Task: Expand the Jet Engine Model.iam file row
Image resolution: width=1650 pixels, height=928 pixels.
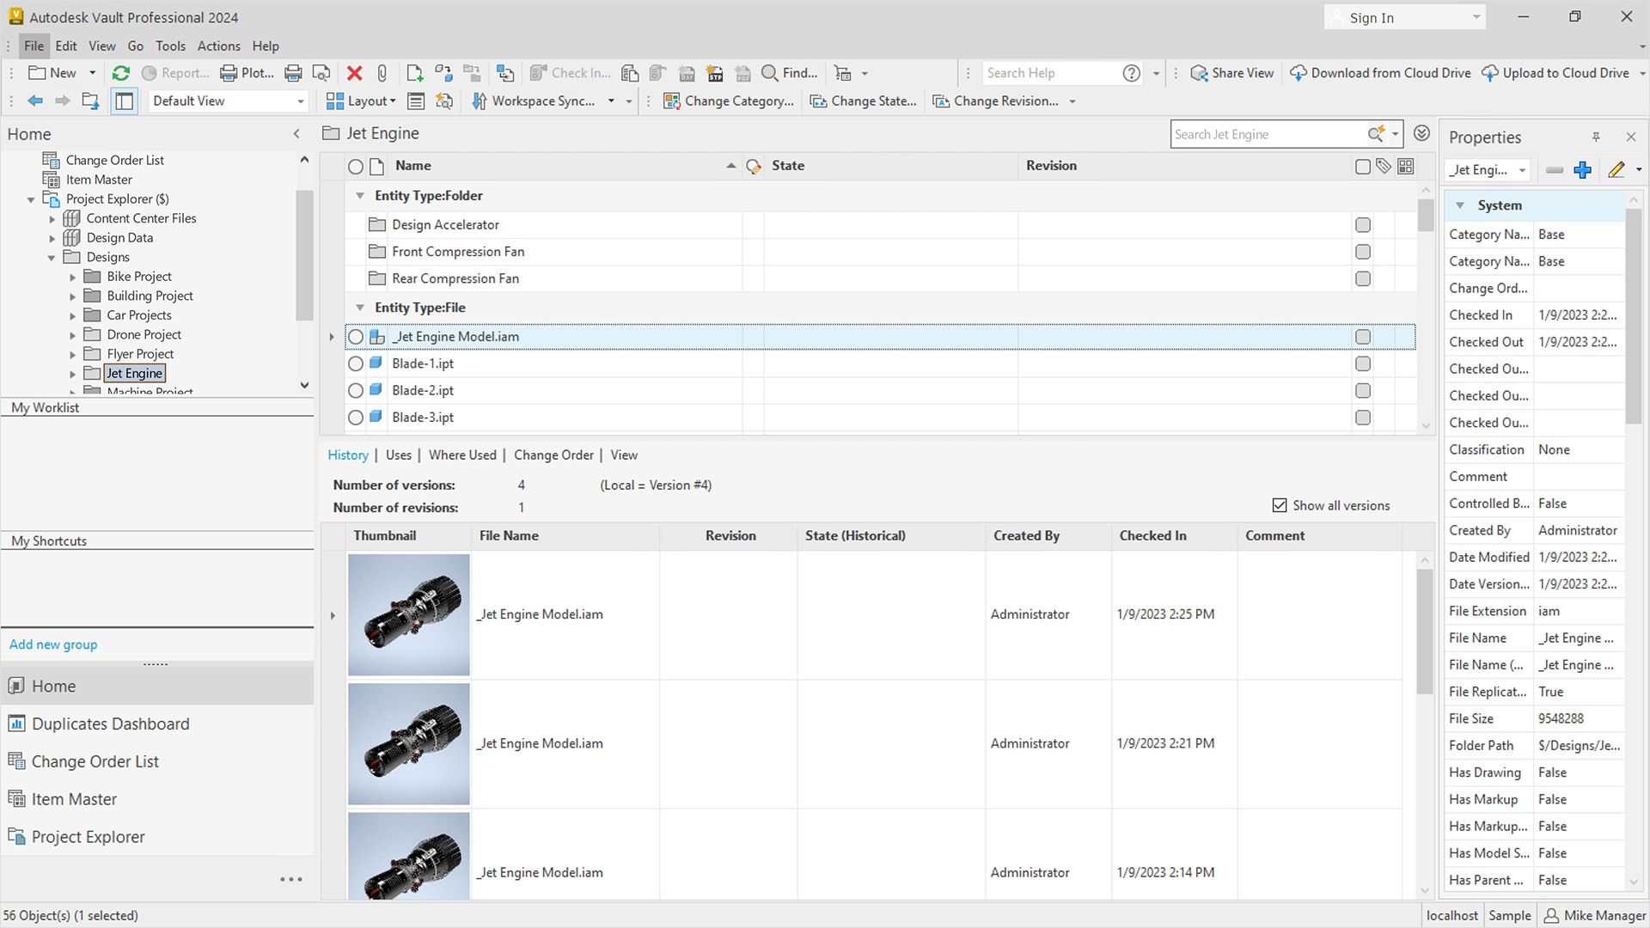Action: (x=331, y=337)
